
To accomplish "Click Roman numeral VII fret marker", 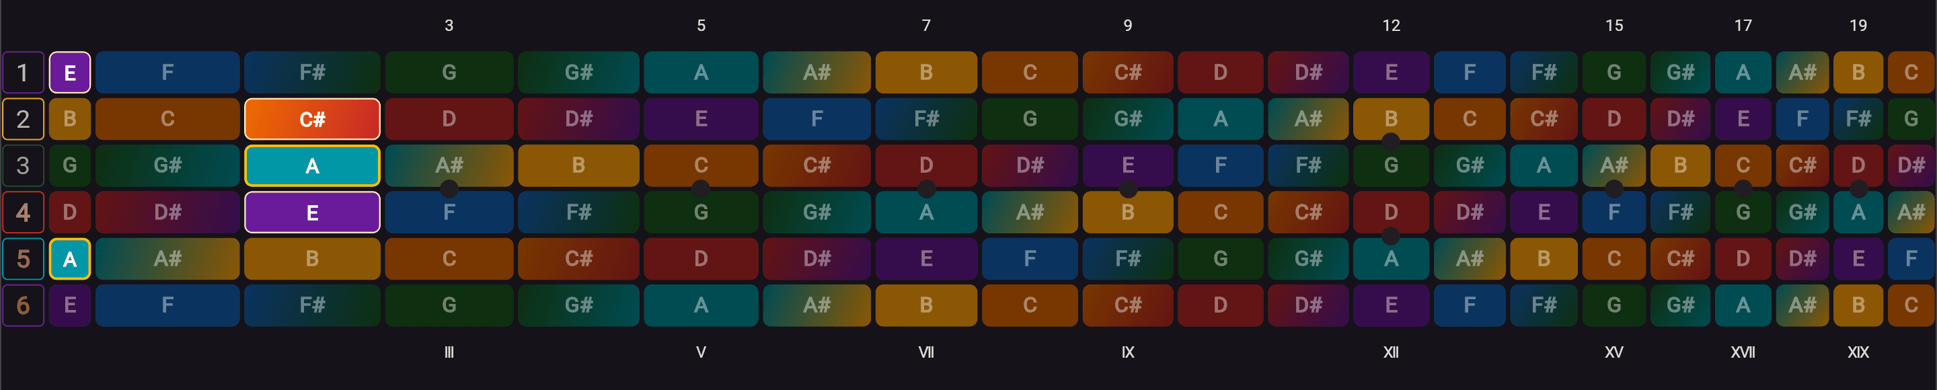I will (926, 352).
